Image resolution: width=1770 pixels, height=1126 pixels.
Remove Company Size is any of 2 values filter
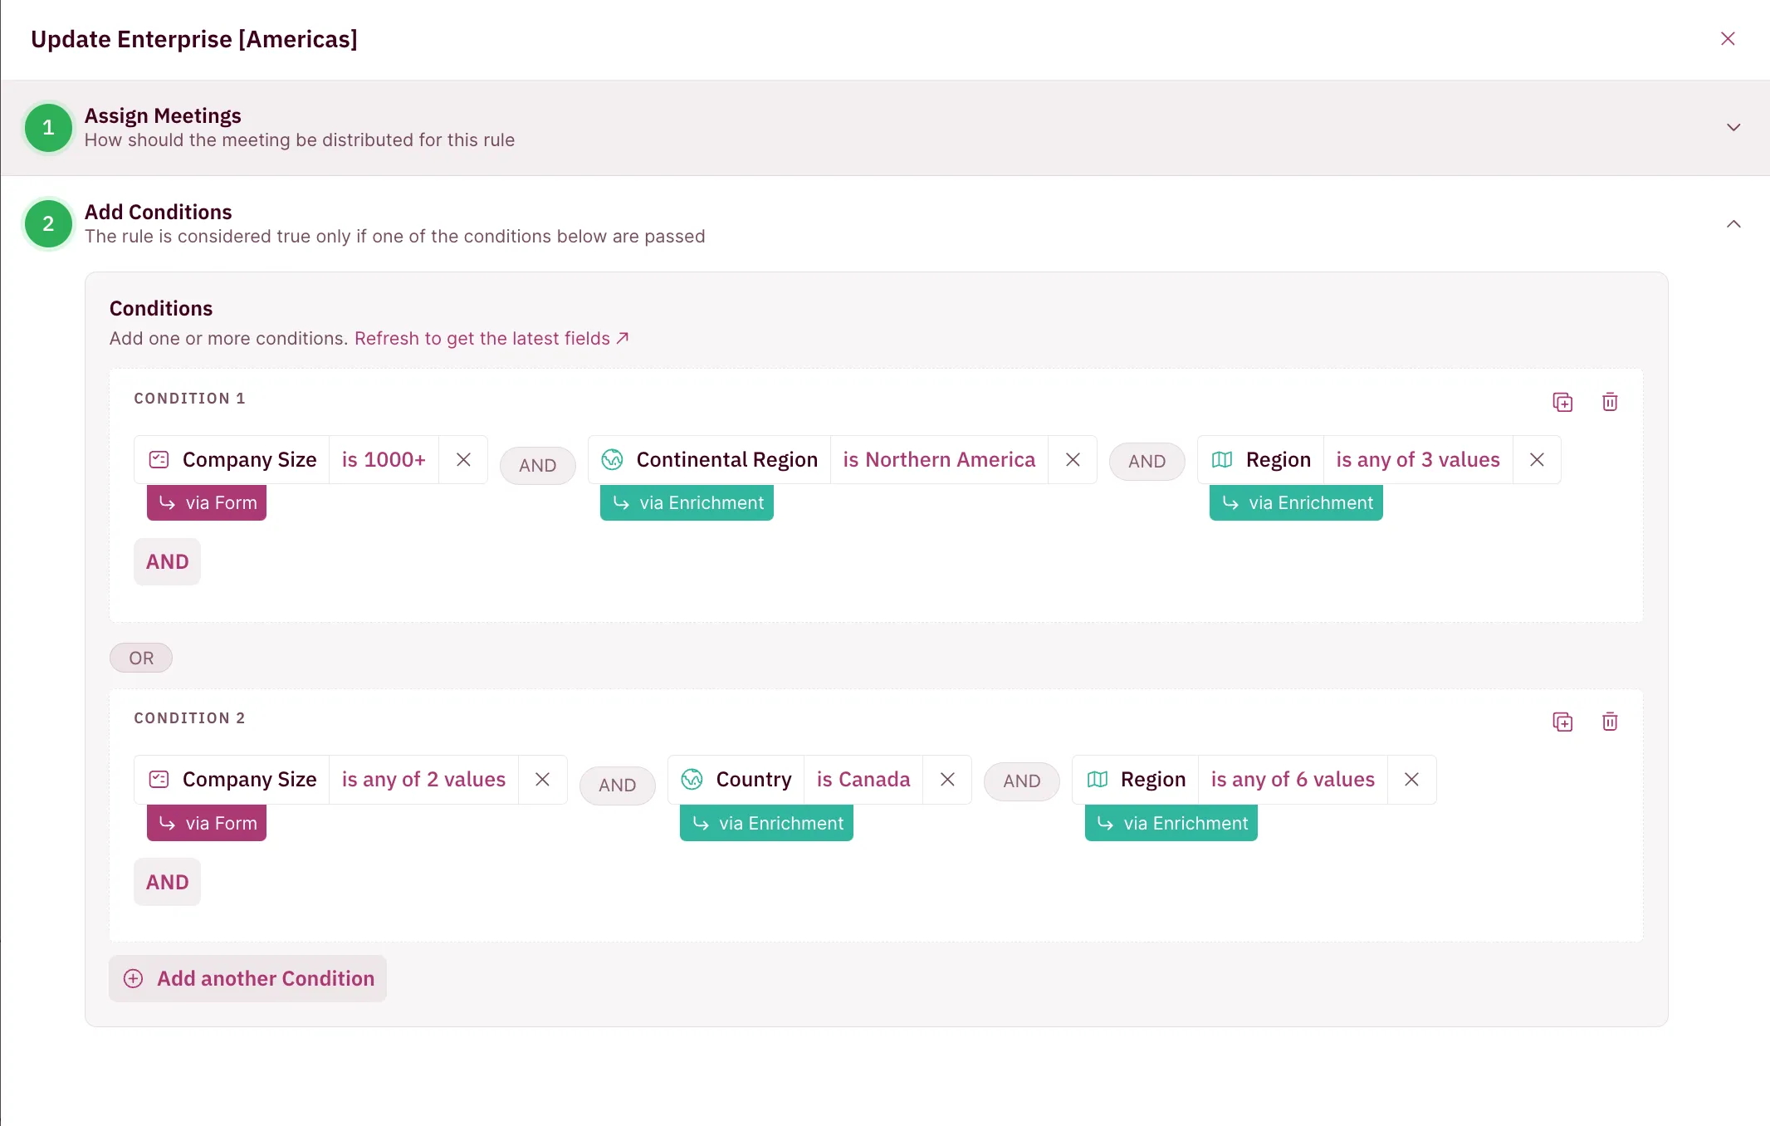pyautogui.click(x=542, y=779)
